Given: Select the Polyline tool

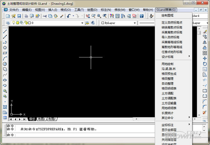Looking at the screenshot, I should pyautogui.click(x=5, y=42).
